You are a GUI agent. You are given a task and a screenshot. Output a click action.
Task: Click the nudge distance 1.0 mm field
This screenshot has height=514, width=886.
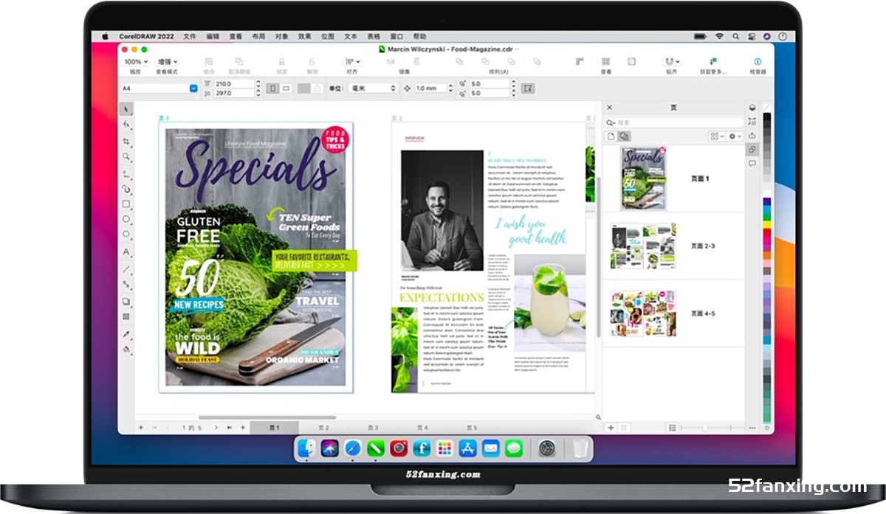[429, 88]
